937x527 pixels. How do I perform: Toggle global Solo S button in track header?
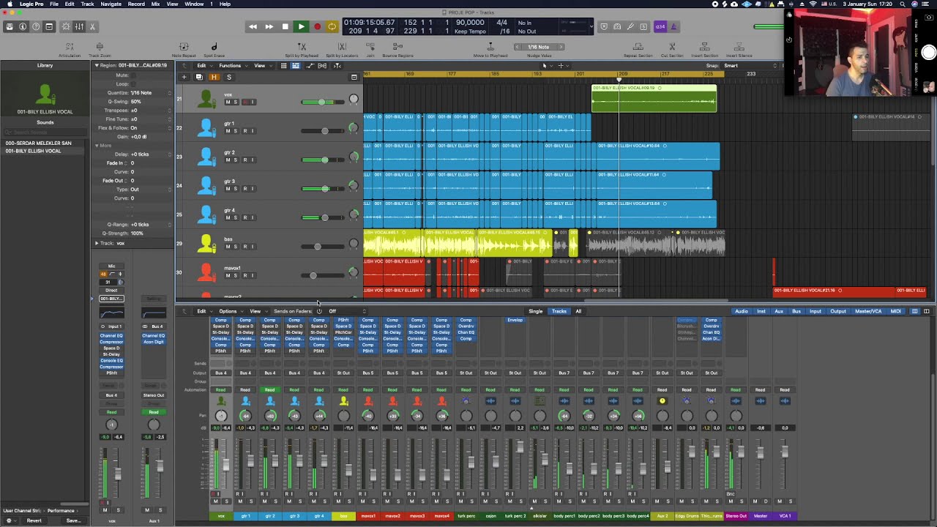point(228,77)
